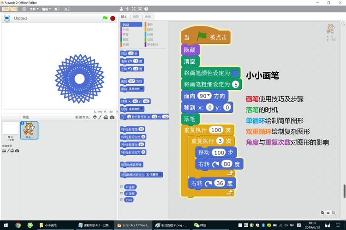Open the 90 direction dropdown in the script's 面向 block

[x=209, y=96]
